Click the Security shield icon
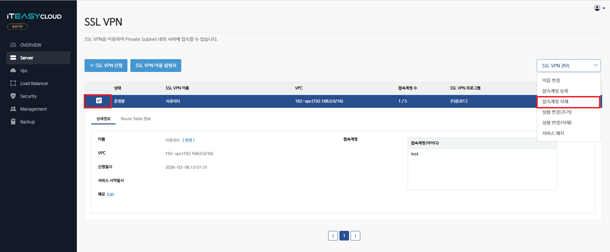 point(13,96)
